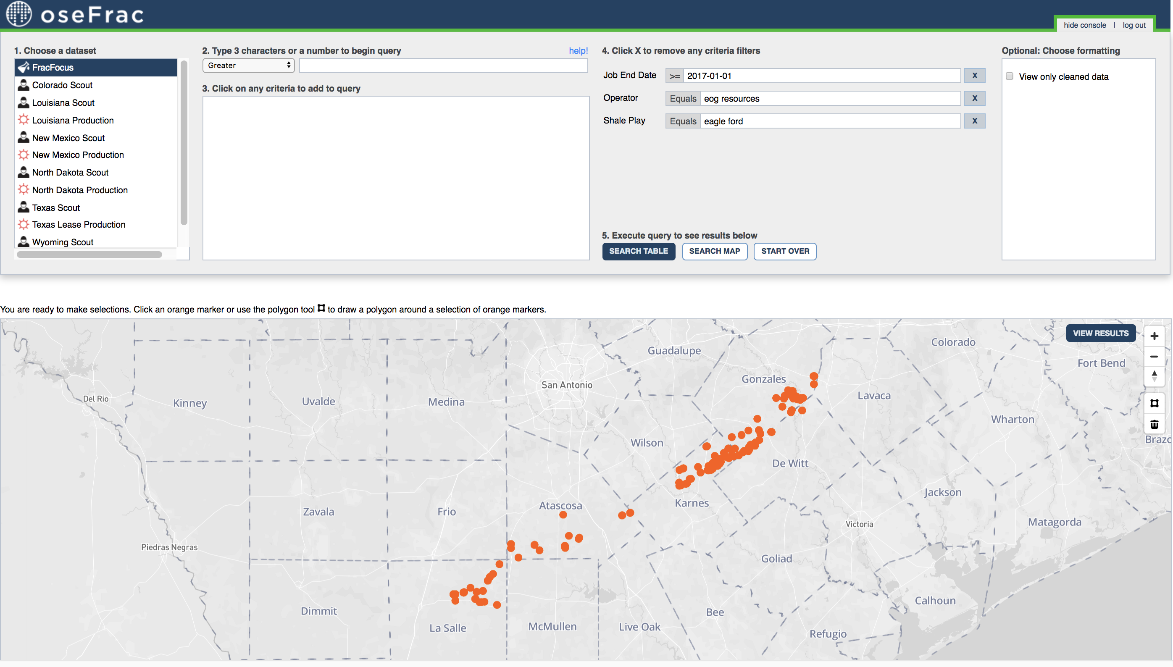Click the Louisiana Scout person icon
1173x667 pixels.
coord(24,102)
